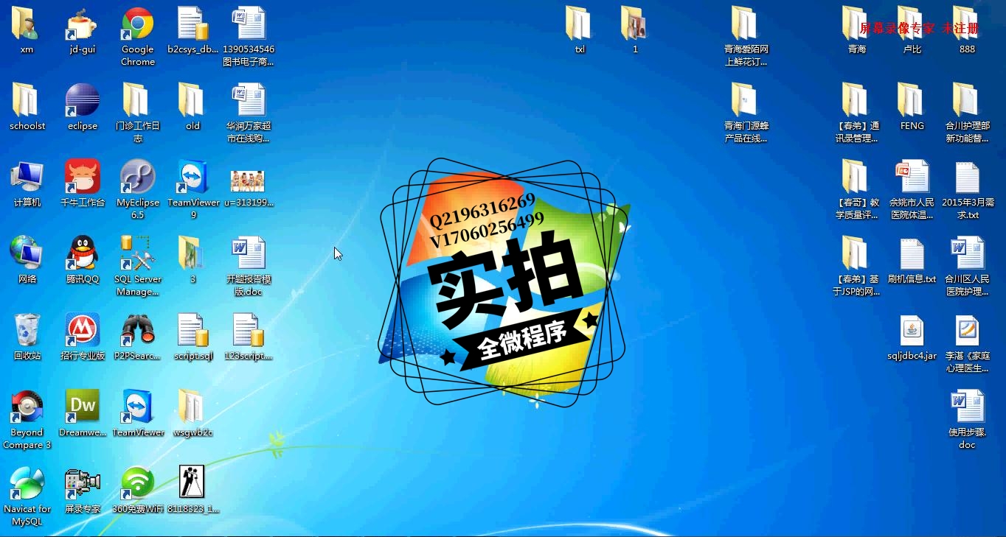The height and width of the screenshot is (537, 1006).
Task: Open 青海委陌网上鲜花订 folder
Action: (746, 24)
